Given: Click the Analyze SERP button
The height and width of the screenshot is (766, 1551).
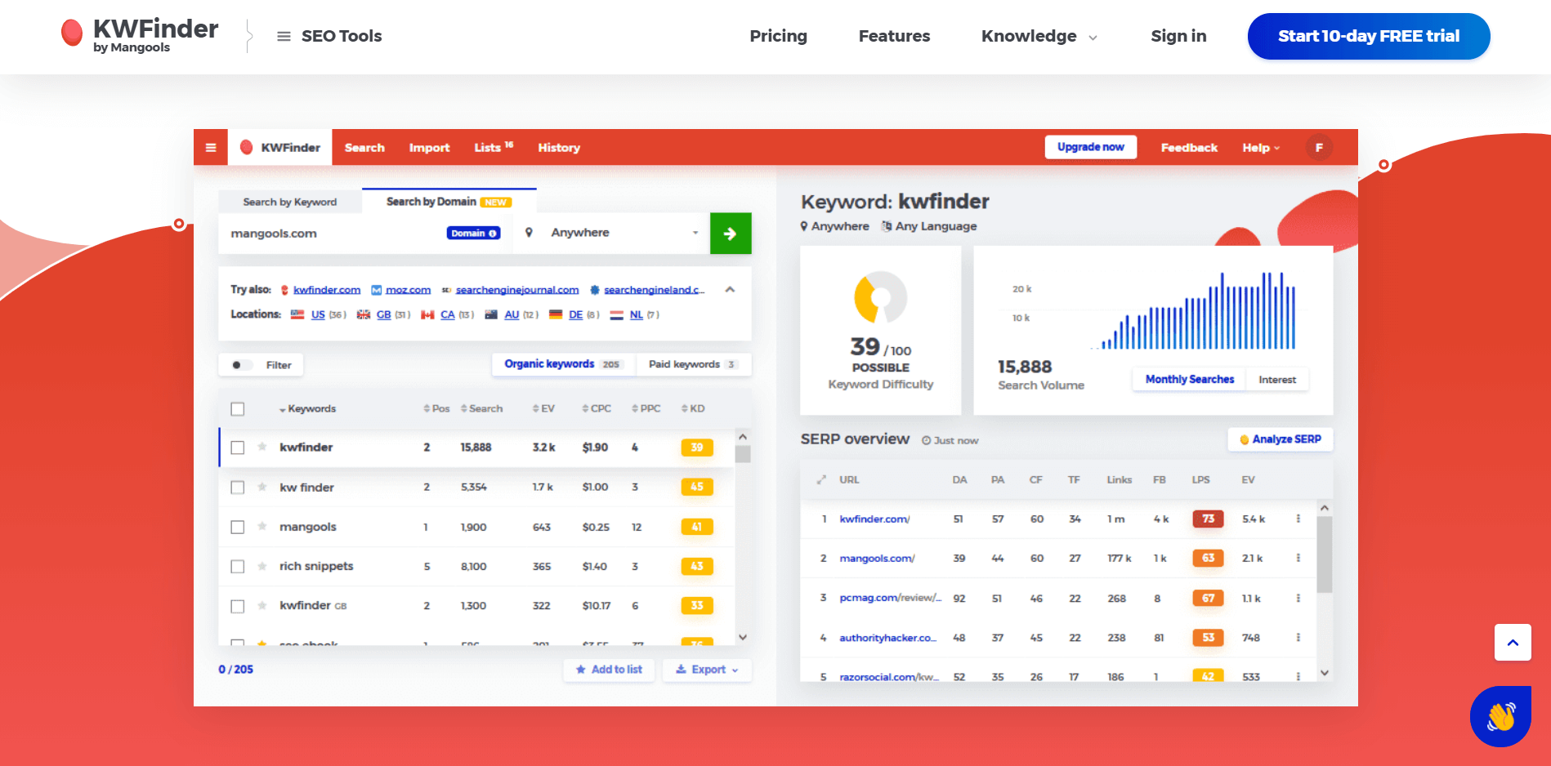Looking at the screenshot, I should coord(1280,439).
